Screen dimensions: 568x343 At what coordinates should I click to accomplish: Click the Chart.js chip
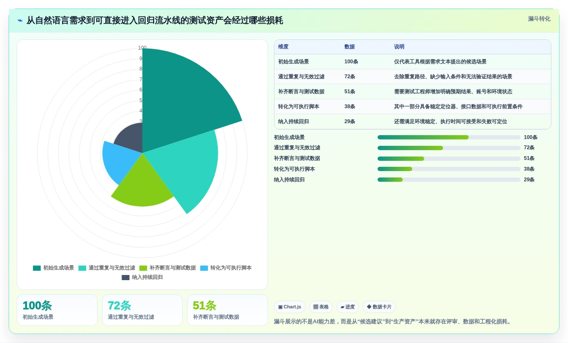[x=290, y=307]
